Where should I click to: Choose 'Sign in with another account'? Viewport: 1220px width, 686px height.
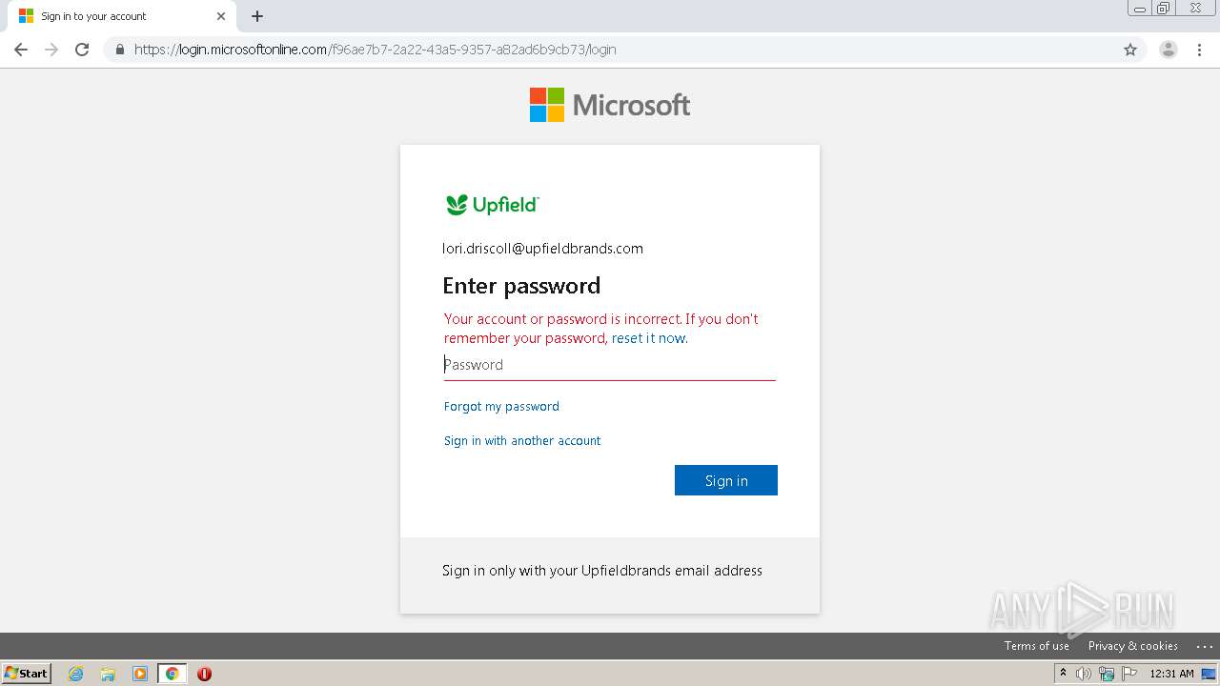click(x=522, y=441)
